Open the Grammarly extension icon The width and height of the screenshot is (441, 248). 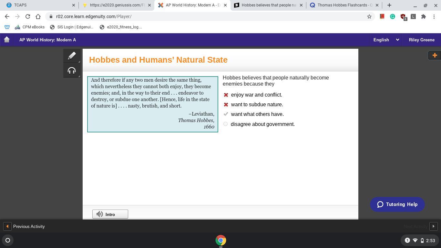pos(393,16)
